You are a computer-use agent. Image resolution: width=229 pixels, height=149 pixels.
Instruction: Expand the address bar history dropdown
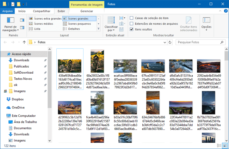[165, 42]
